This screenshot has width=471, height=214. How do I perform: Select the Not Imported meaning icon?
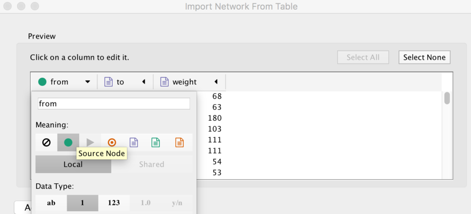point(46,142)
